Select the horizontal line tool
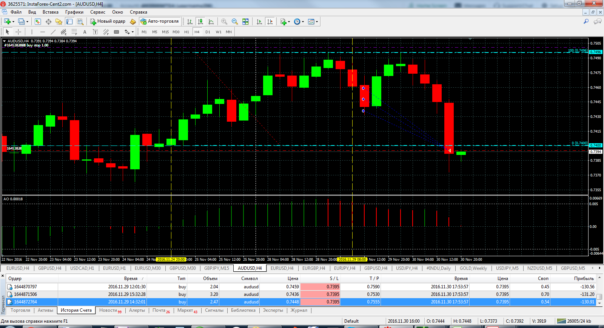Image resolution: width=604 pixels, height=328 pixels. [x=42, y=32]
